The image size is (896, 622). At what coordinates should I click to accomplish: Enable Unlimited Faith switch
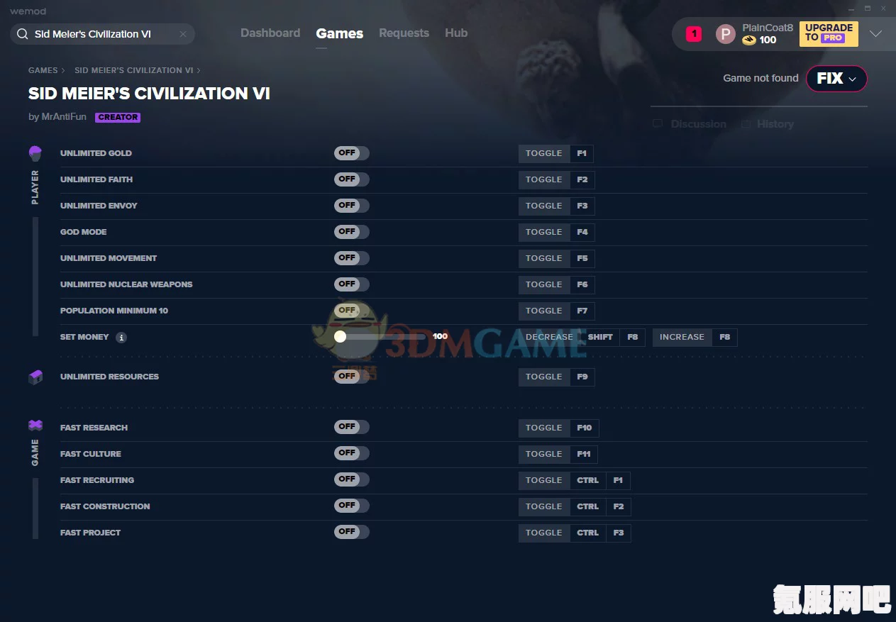point(352,179)
